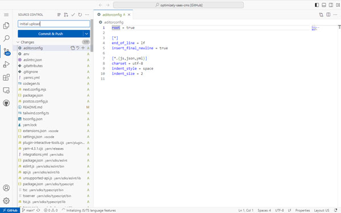The height and width of the screenshot is (213, 341).
Task: Stage changes for .editorconfig with plus icon
Action: coord(83,48)
